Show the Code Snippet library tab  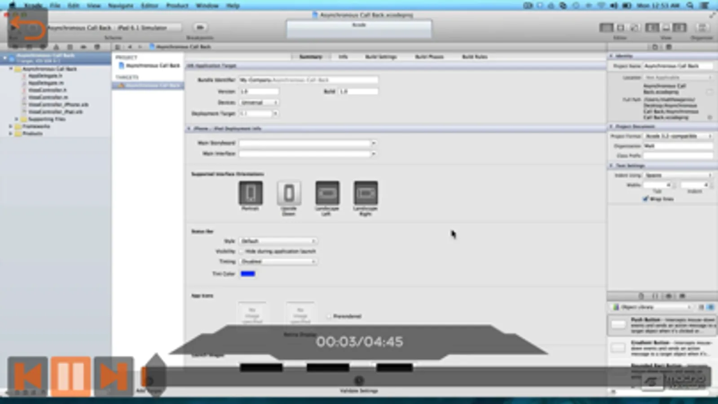[655, 296]
